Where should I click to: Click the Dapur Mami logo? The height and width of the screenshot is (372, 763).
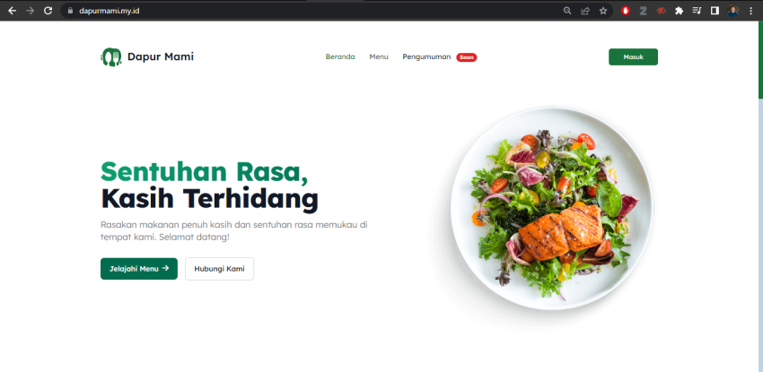[147, 56]
